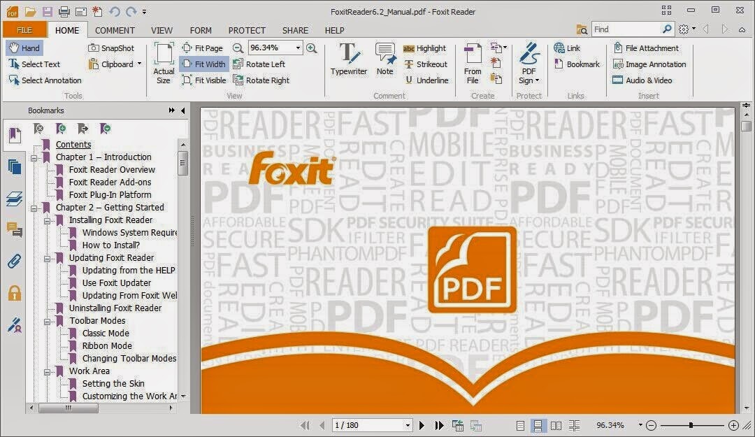
Task: Go to Foxit Plug-In Platform bookmark
Action: [110, 194]
